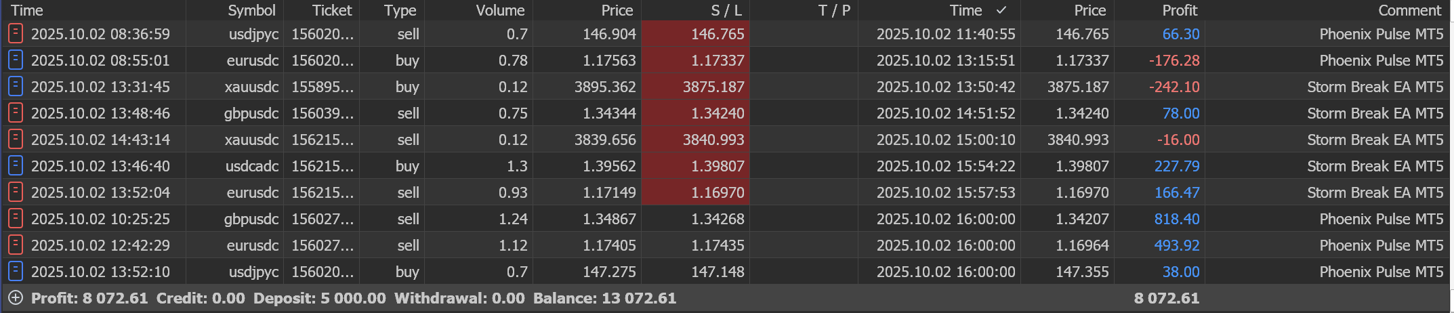Click the Ticket column header
This screenshot has width=1454, height=313.
coord(332,10)
